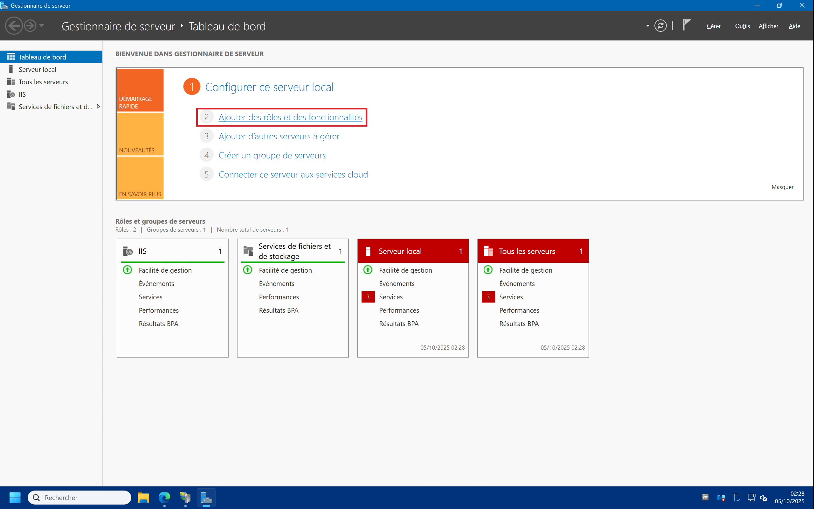Viewport: 814px width, 509px height.
Task: Expand Services de fichiers sidebar arrow
Action: tap(98, 106)
